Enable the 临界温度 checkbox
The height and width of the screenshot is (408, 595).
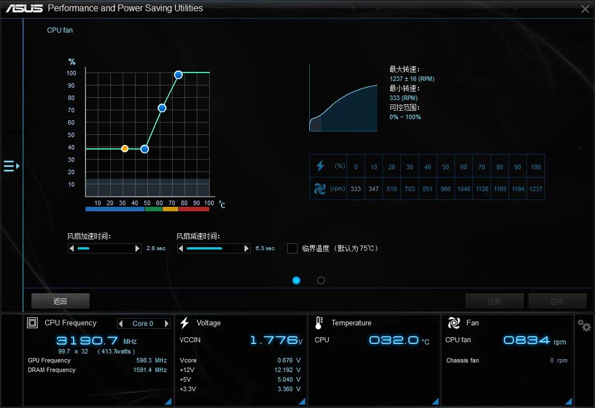(292, 248)
